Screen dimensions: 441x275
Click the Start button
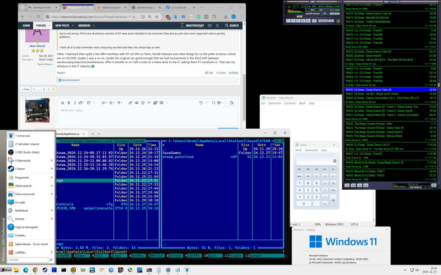tap(6, 270)
